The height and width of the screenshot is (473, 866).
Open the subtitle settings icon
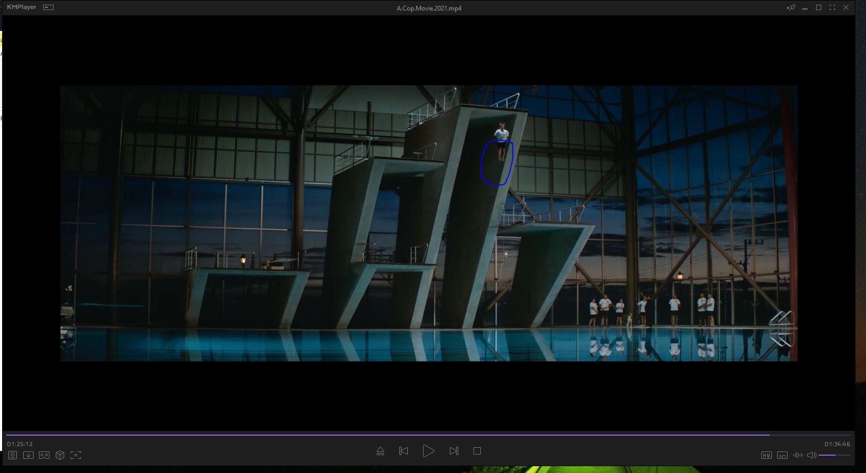pos(782,455)
